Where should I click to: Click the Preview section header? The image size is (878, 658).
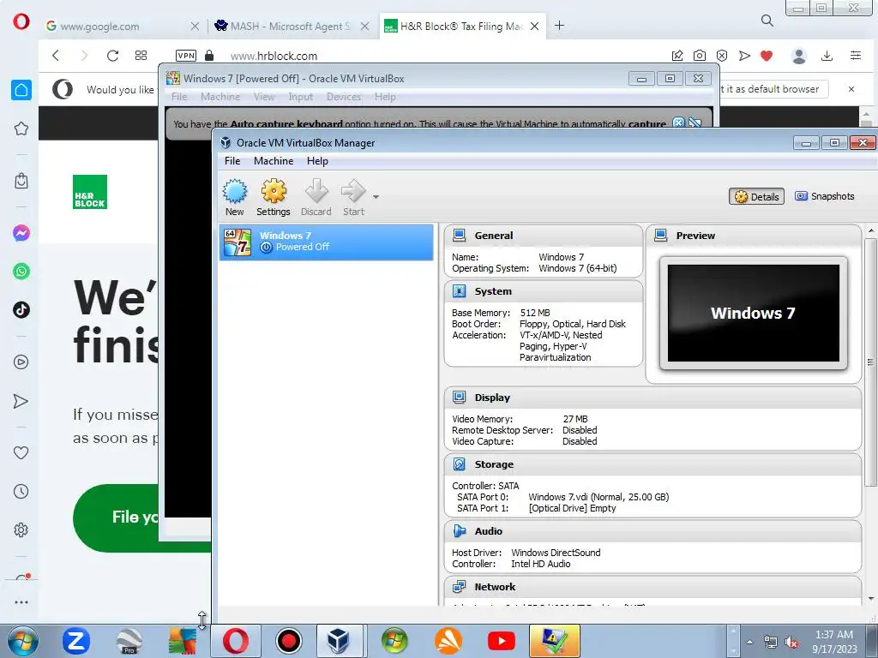point(753,236)
